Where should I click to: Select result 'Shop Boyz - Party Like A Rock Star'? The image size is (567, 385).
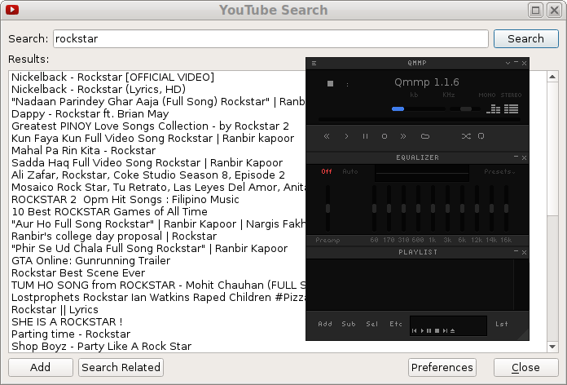pos(101,346)
